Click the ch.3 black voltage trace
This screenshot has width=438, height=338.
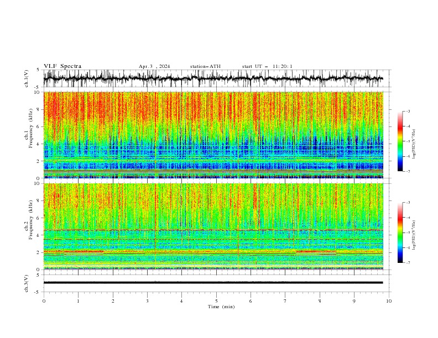click(x=213, y=283)
